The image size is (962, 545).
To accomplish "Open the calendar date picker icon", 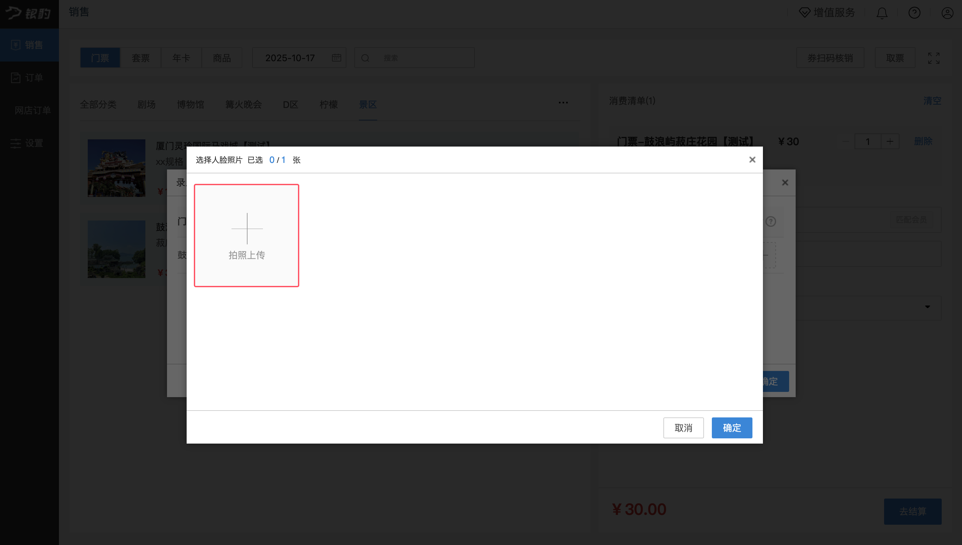I will coord(336,58).
